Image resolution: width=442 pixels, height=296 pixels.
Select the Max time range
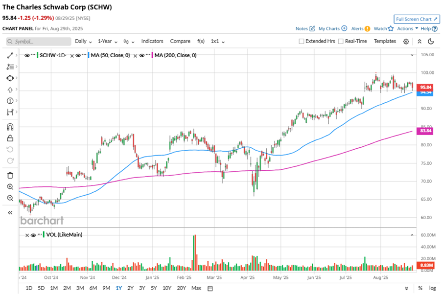pos(196,288)
